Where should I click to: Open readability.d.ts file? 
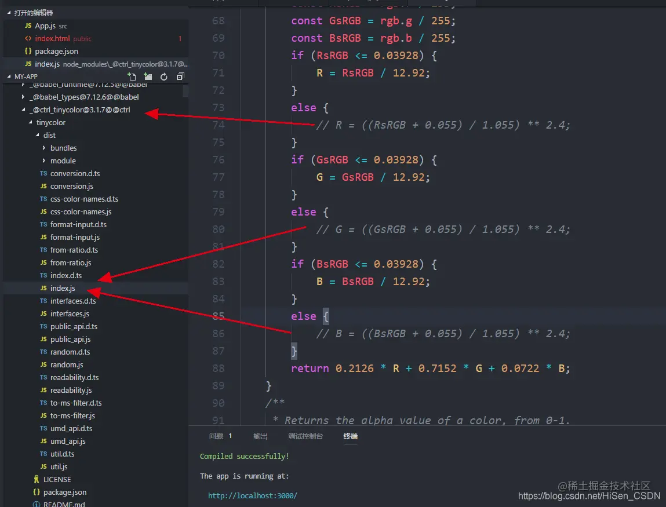pos(74,377)
